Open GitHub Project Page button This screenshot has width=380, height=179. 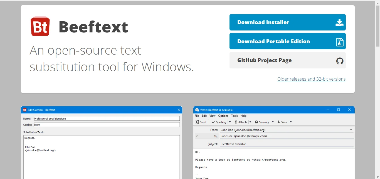coord(288,60)
